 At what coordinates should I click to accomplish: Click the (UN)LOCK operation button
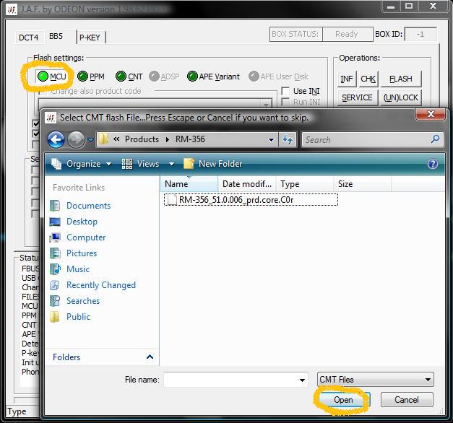(x=401, y=97)
